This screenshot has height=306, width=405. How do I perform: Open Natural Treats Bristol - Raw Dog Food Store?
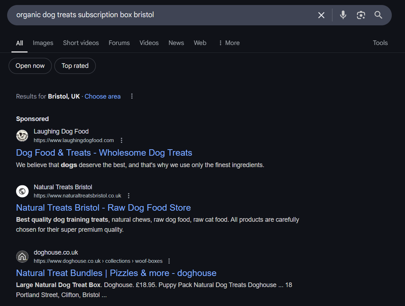click(x=103, y=208)
